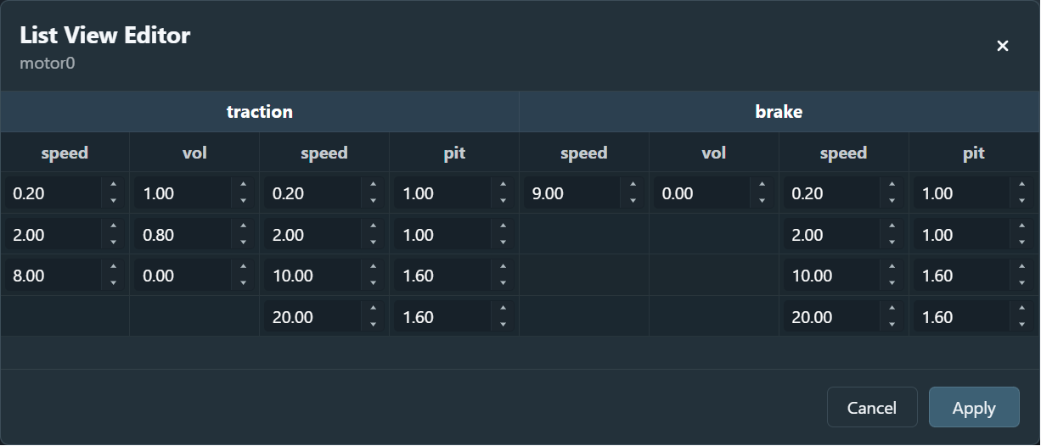
Task: Click the vol column header under brake
Action: click(x=713, y=153)
